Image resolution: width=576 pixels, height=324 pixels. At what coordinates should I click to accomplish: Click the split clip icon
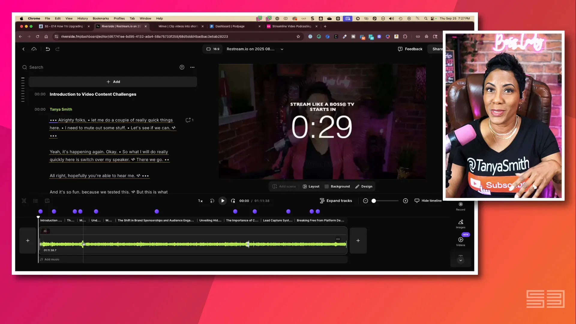[24, 201]
